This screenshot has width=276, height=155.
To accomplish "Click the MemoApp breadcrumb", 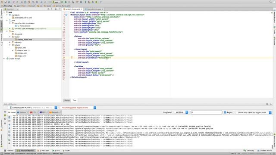I will (7, 6).
